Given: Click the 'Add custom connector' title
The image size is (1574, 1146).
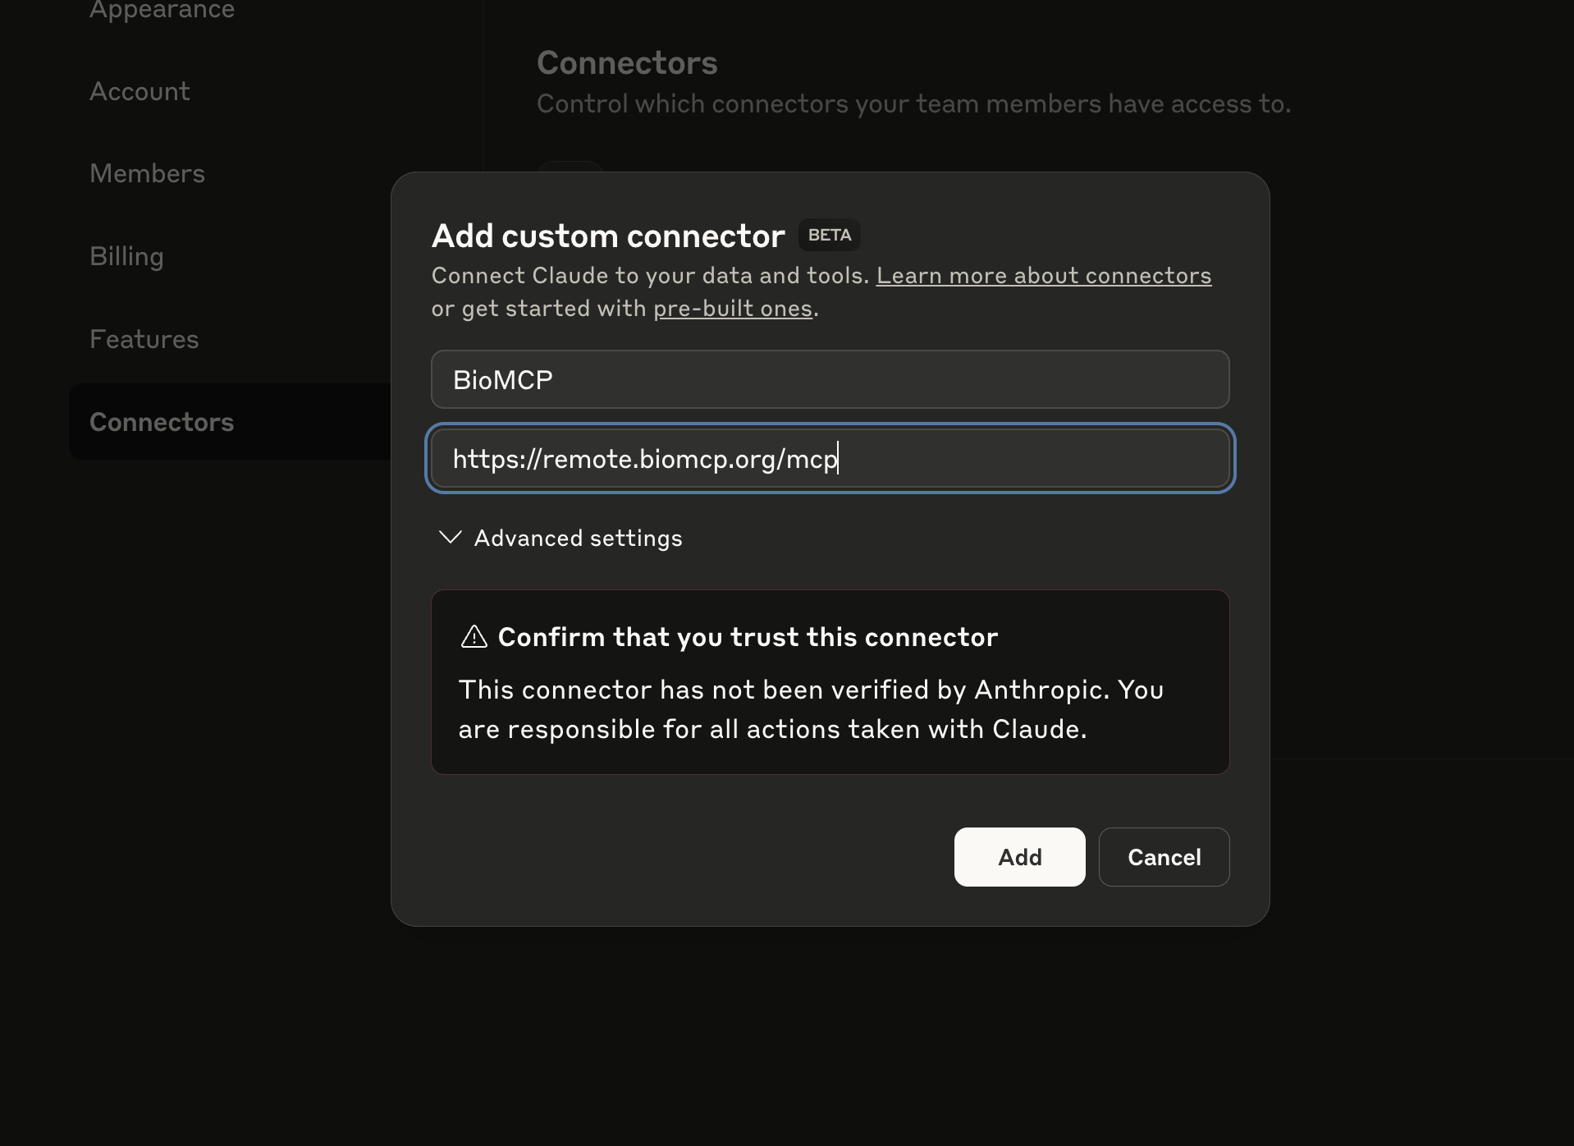Looking at the screenshot, I should (x=608, y=236).
